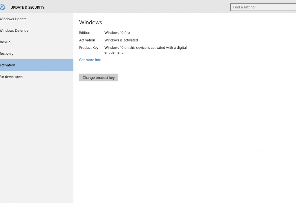Click the digital entitlement product key text

[x=145, y=50]
